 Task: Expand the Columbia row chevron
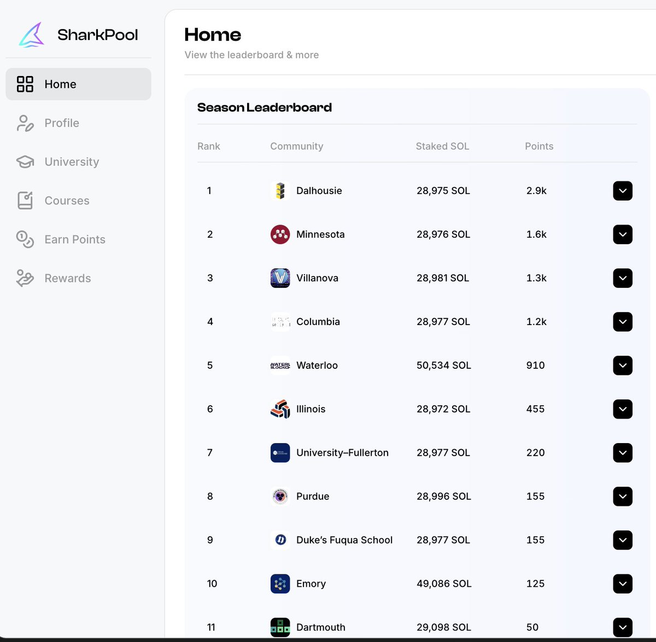pos(623,322)
